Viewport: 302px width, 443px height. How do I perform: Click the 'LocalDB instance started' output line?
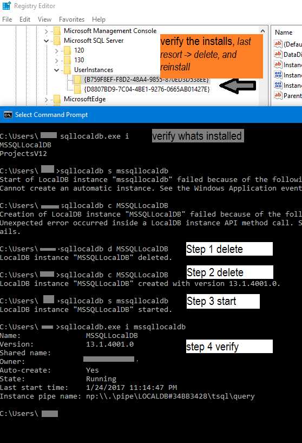click(x=86, y=310)
